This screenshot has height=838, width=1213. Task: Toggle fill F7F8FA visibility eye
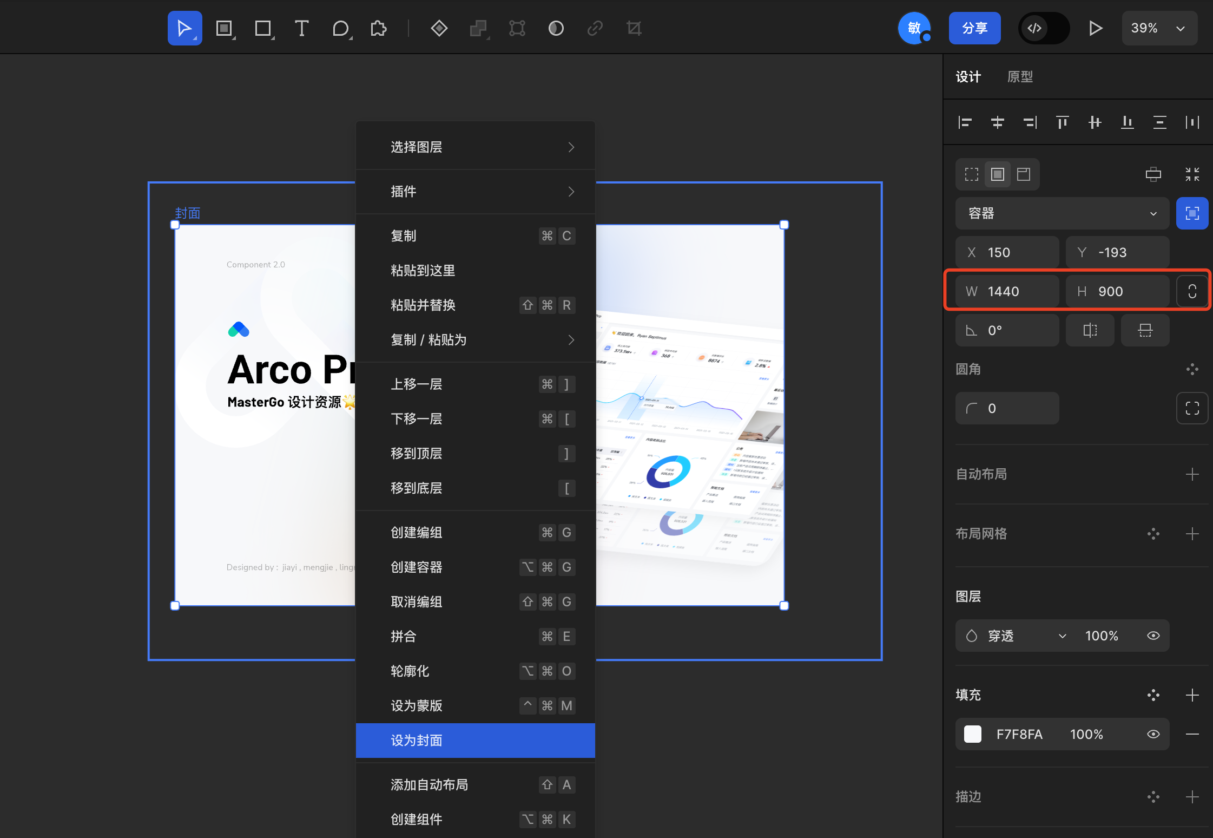tap(1153, 734)
